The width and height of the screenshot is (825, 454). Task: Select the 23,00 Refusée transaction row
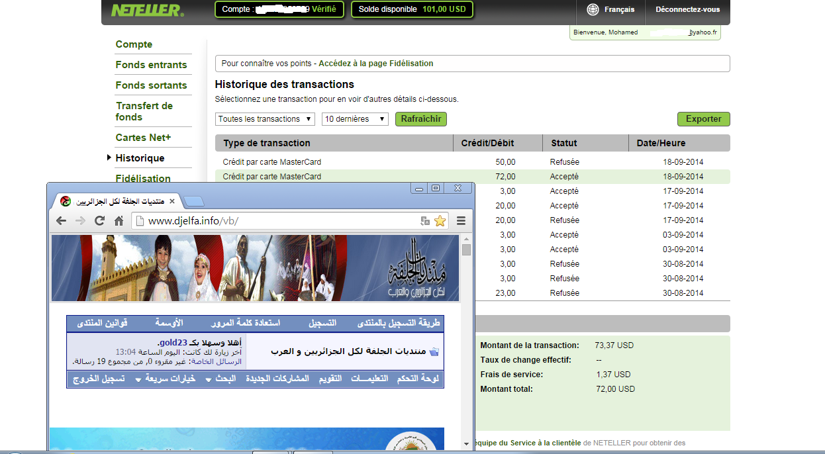pos(602,293)
